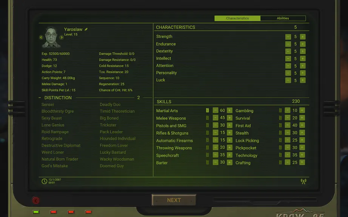Click the radio antenna signal icon
The image size is (348, 217).
tap(303, 181)
